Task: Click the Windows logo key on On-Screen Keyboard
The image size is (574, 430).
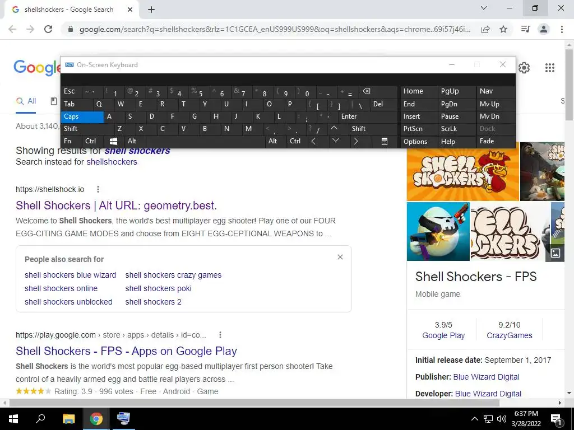Action: [x=113, y=141]
